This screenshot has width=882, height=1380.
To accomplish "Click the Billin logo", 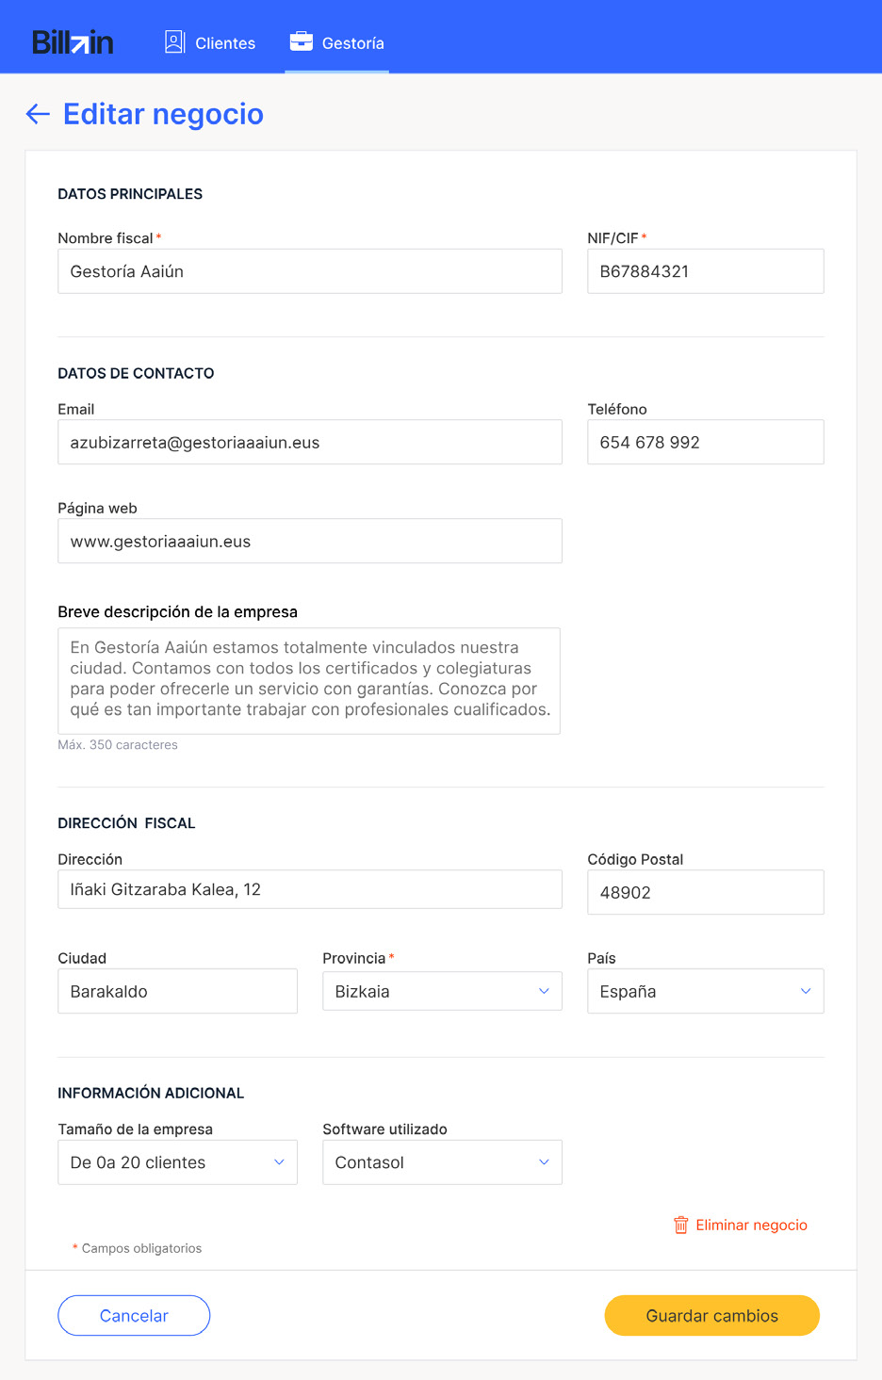I will pyautogui.click(x=73, y=42).
